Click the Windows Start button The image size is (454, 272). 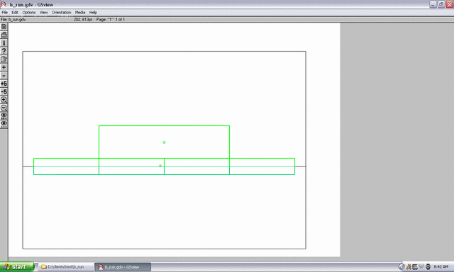17,267
